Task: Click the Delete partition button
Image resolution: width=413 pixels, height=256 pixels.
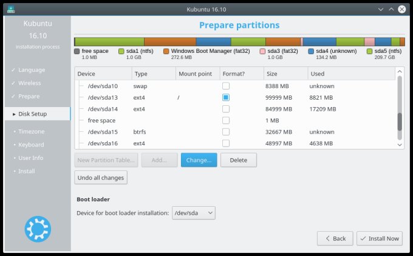Action: pos(239,160)
